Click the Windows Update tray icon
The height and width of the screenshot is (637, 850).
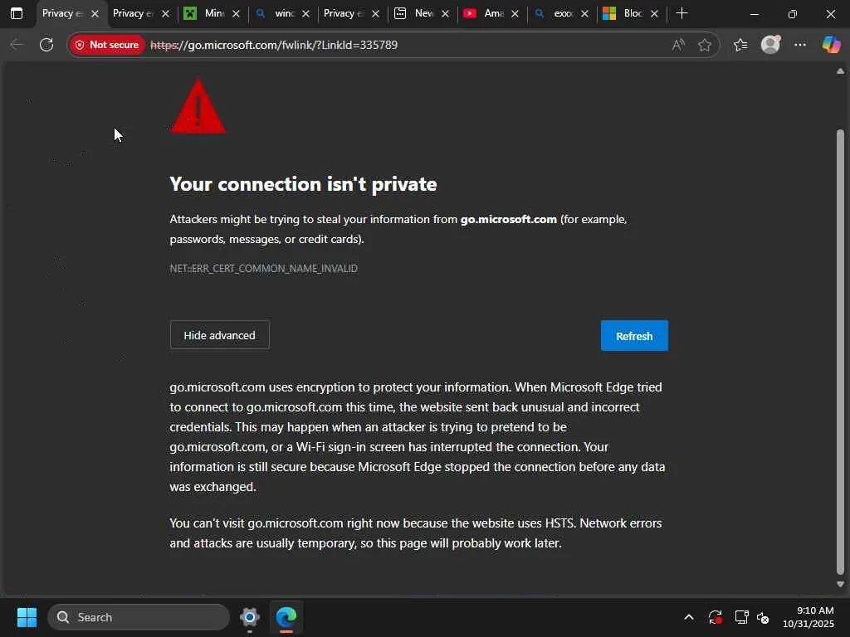716,617
